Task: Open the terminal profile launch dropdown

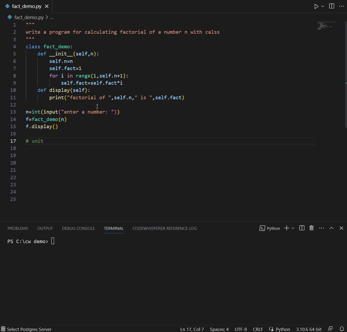Action: (293, 228)
